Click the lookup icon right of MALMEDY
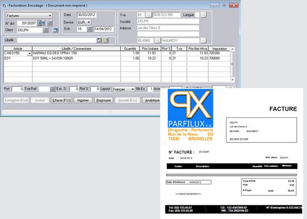 [204, 41]
